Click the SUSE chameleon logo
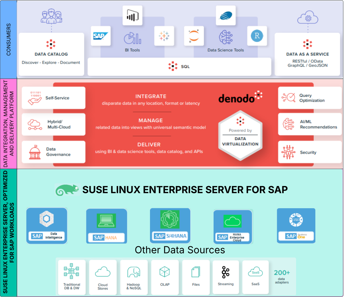This screenshot has height=297, width=344. click(67, 190)
